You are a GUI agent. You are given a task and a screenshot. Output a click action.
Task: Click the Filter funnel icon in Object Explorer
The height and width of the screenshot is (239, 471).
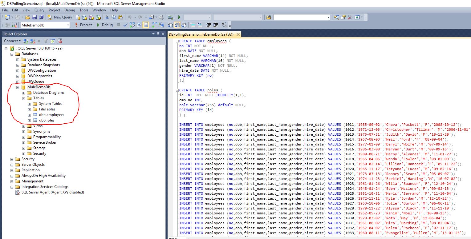[x=46, y=41]
